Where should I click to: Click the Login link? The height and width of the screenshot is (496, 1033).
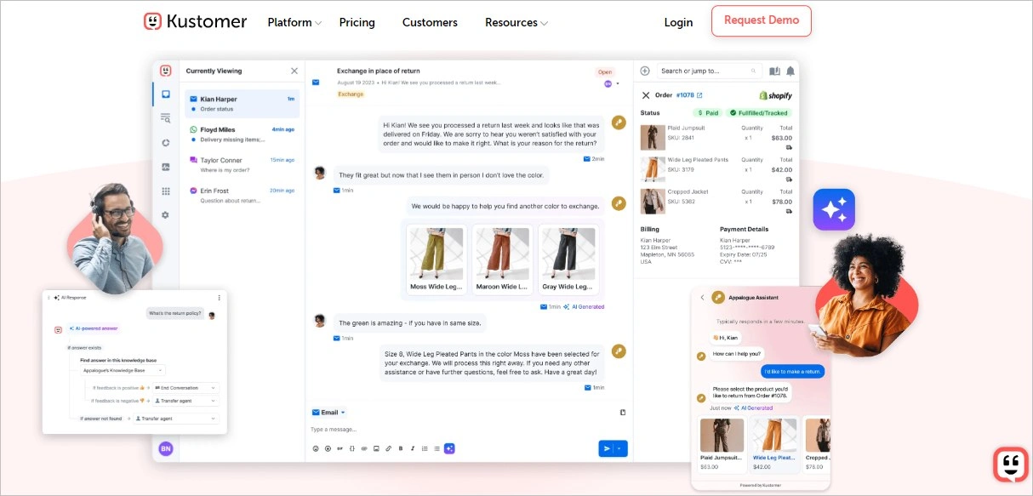pyautogui.click(x=678, y=23)
